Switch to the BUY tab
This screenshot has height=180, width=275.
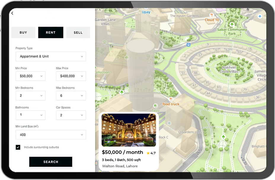pyautogui.click(x=23, y=33)
